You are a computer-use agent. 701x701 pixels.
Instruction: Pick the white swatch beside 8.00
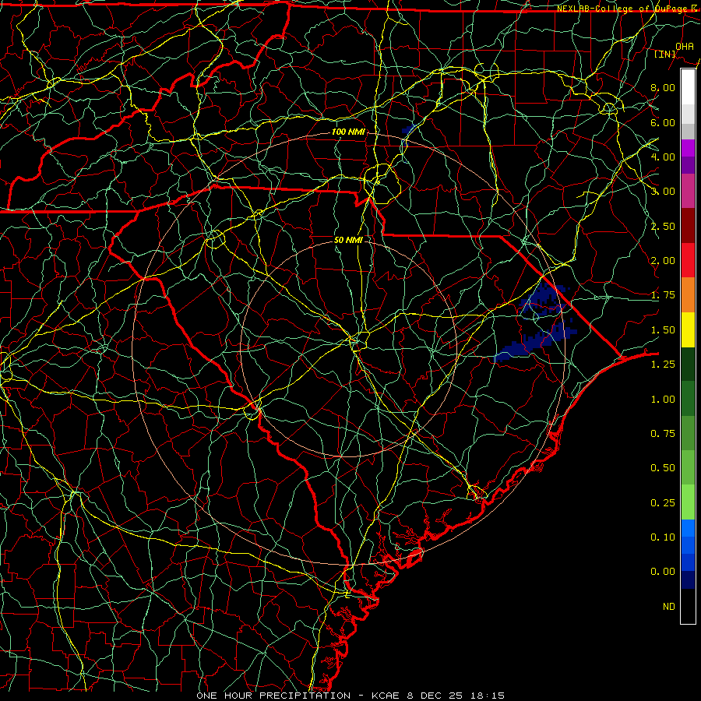pos(688,86)
